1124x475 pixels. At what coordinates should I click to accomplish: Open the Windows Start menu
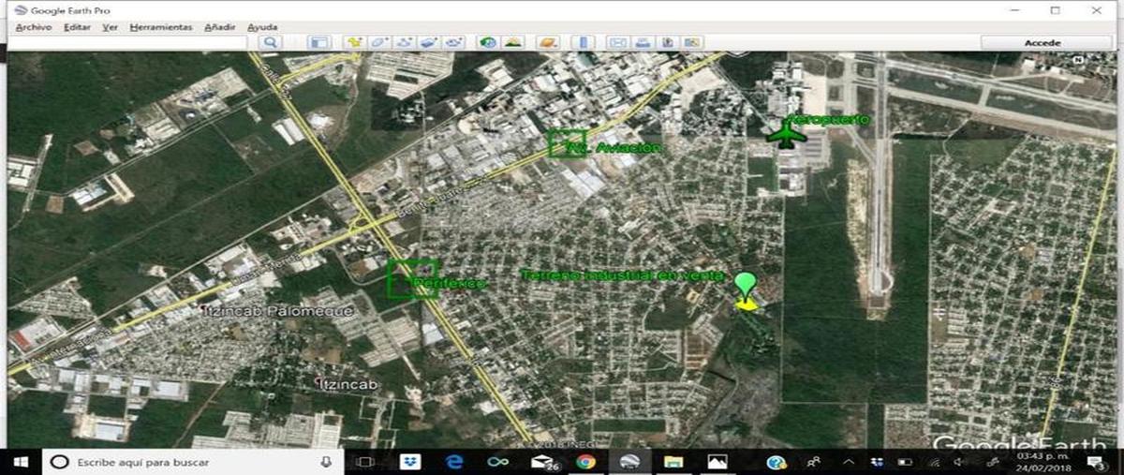pos(21,462)
